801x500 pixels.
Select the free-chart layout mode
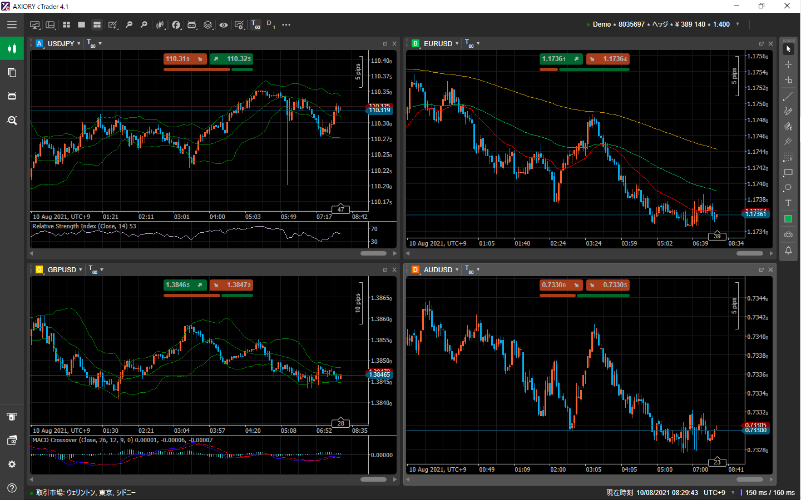coord(97,24)
